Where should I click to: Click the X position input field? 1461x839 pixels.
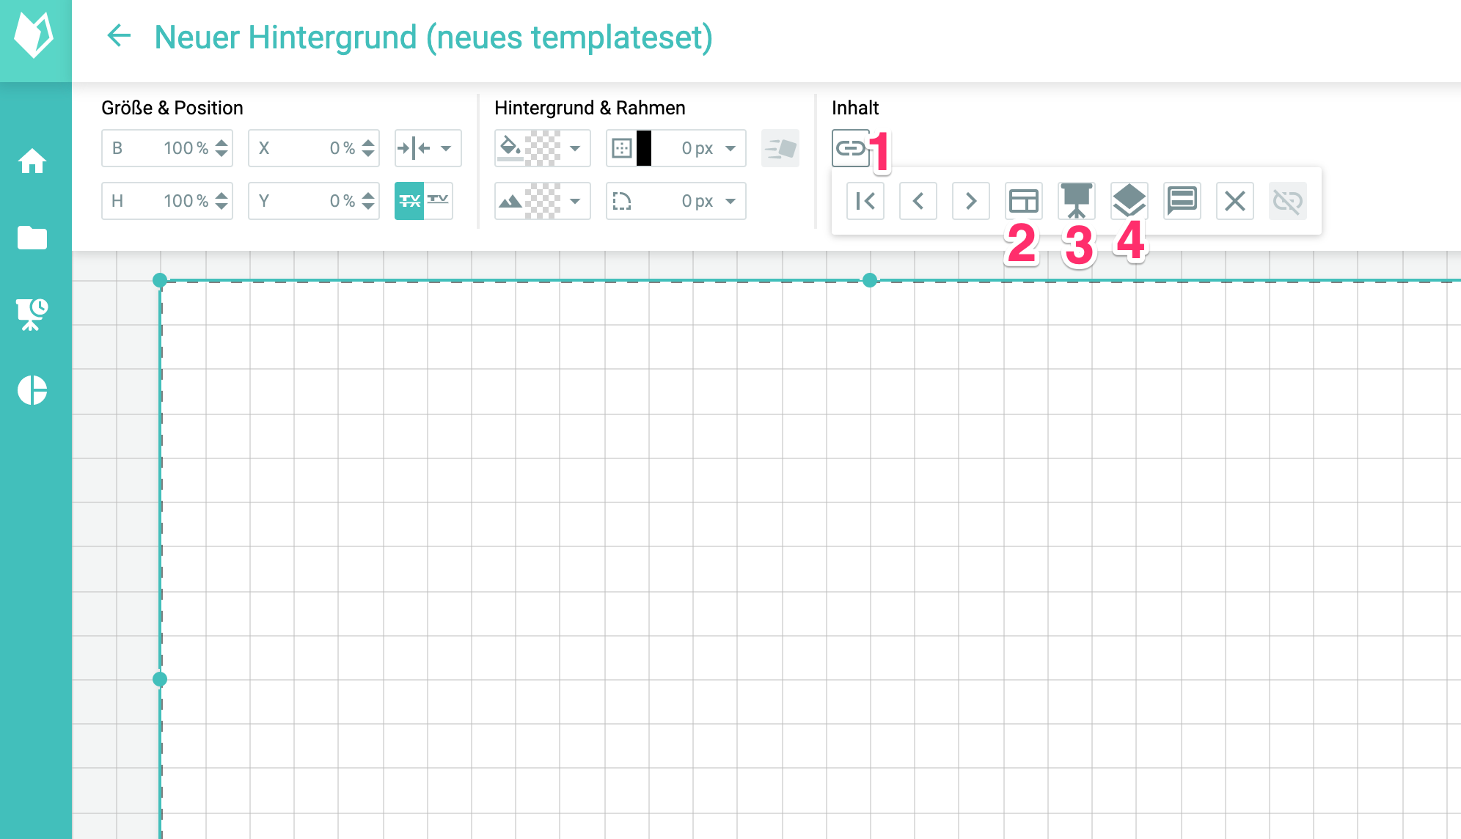314,148
